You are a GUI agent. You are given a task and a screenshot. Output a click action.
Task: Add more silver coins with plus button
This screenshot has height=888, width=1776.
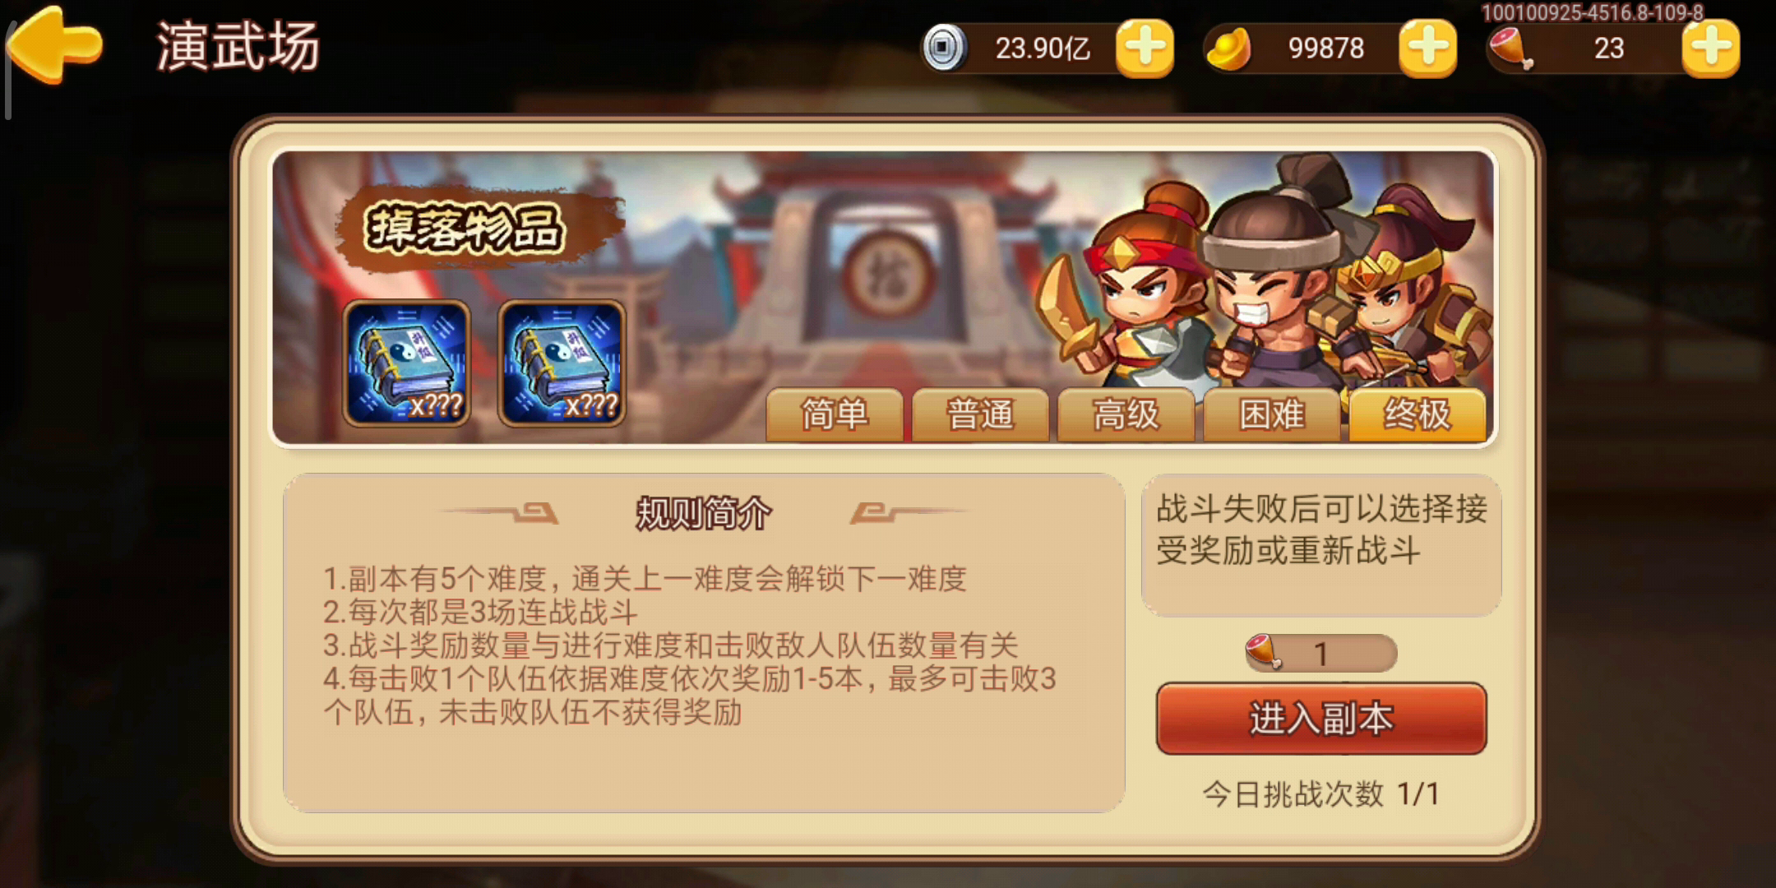[x=1145, y=49]
